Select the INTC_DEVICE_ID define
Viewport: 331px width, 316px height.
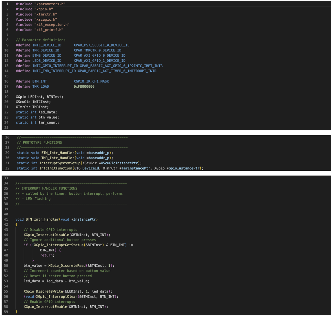tap(46, 45)
